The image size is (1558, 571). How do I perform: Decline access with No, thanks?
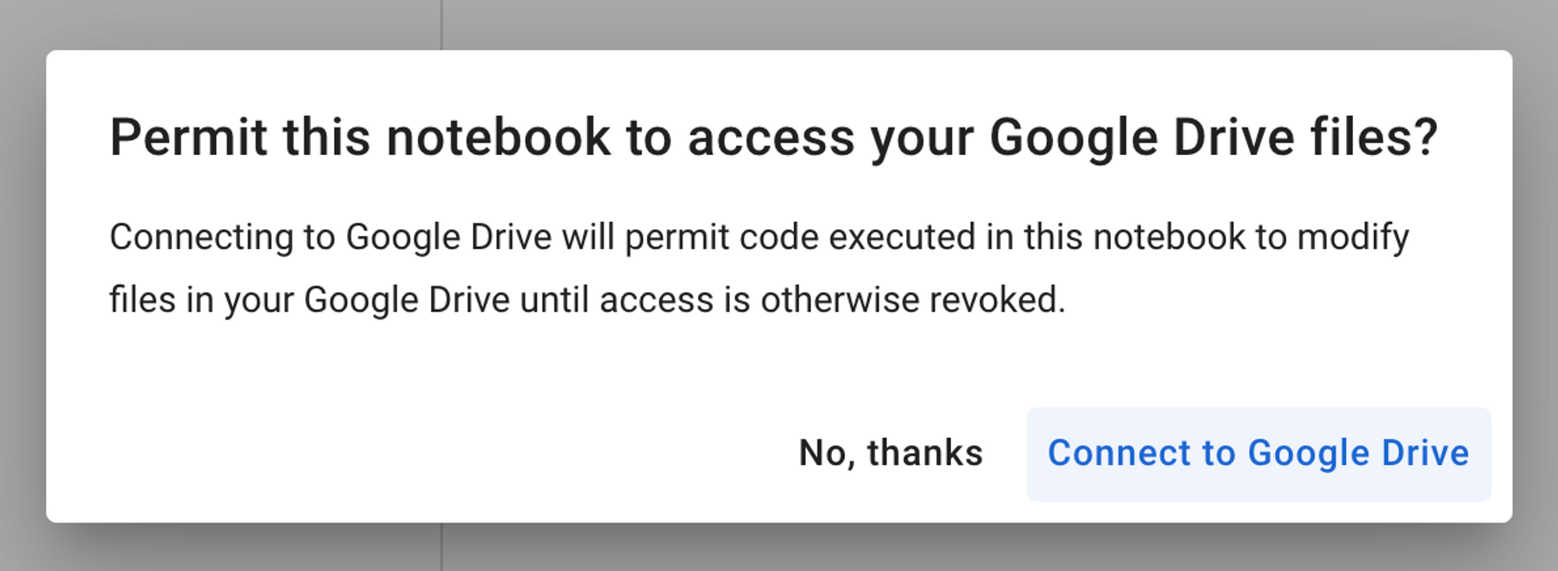tap(890, 453)
